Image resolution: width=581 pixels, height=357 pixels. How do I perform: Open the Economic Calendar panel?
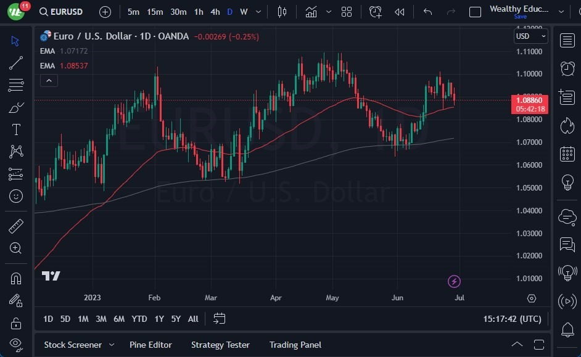(567, 154)
